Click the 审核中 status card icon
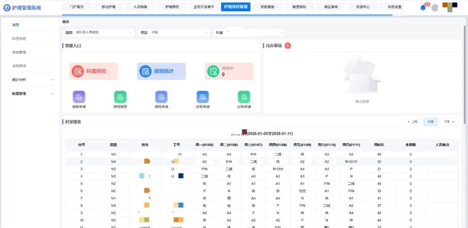468x228 pixels. (x=213, y=71)
